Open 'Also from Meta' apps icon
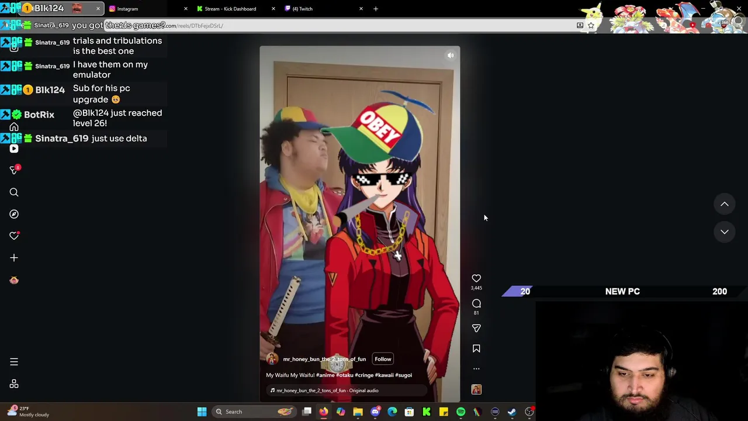The image size is (748, 421). click(x=14, y=384)
